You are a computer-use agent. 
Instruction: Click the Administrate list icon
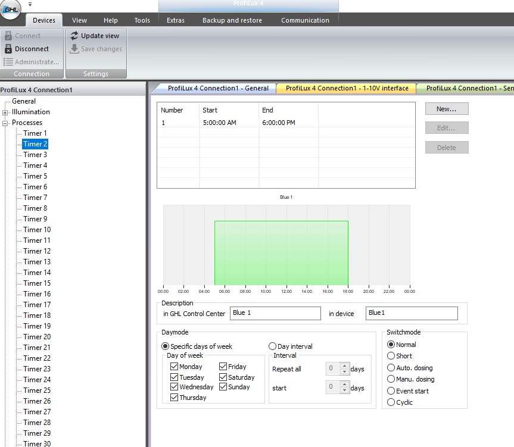pos(8,62)
